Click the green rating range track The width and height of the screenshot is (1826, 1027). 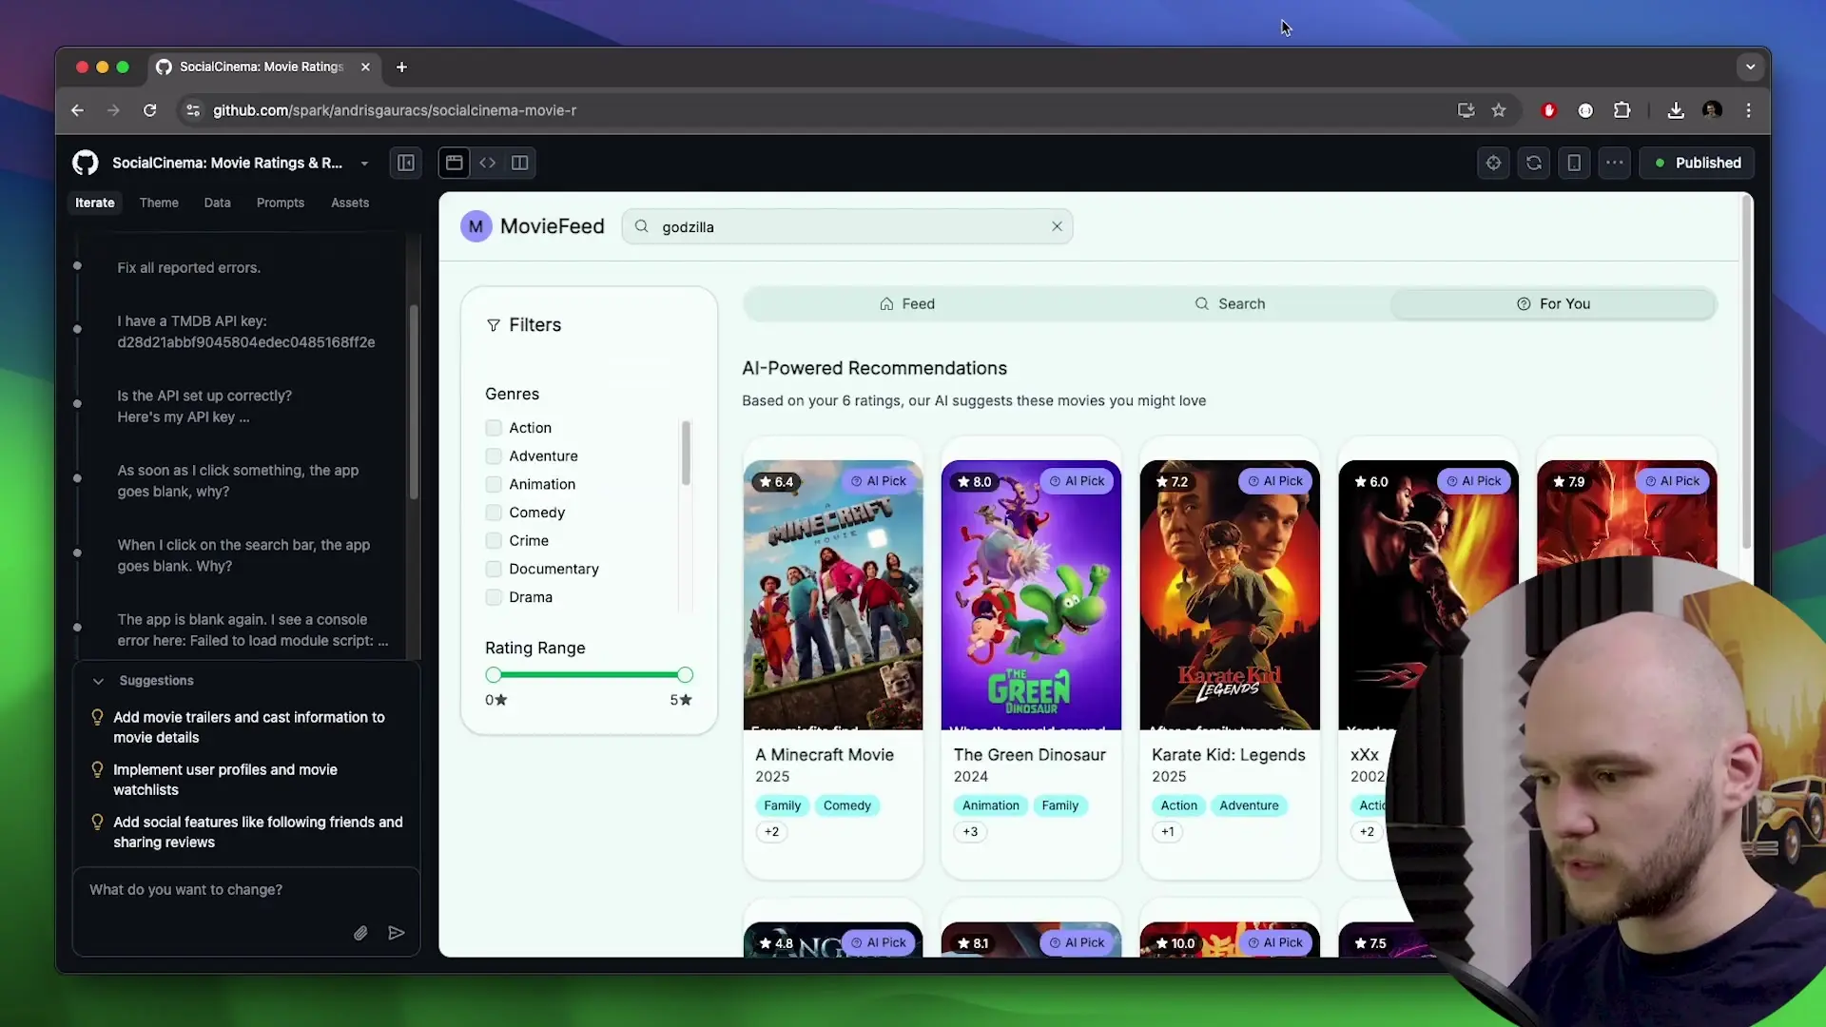(x=589, y=675)
